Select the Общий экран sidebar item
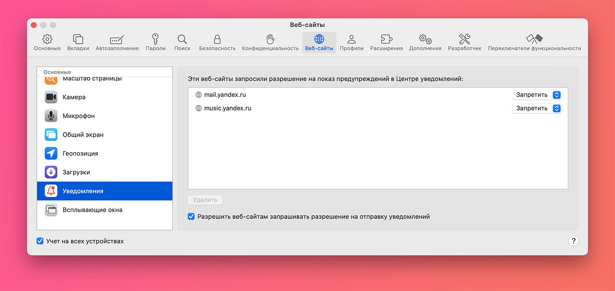 (x=105, y=135)
